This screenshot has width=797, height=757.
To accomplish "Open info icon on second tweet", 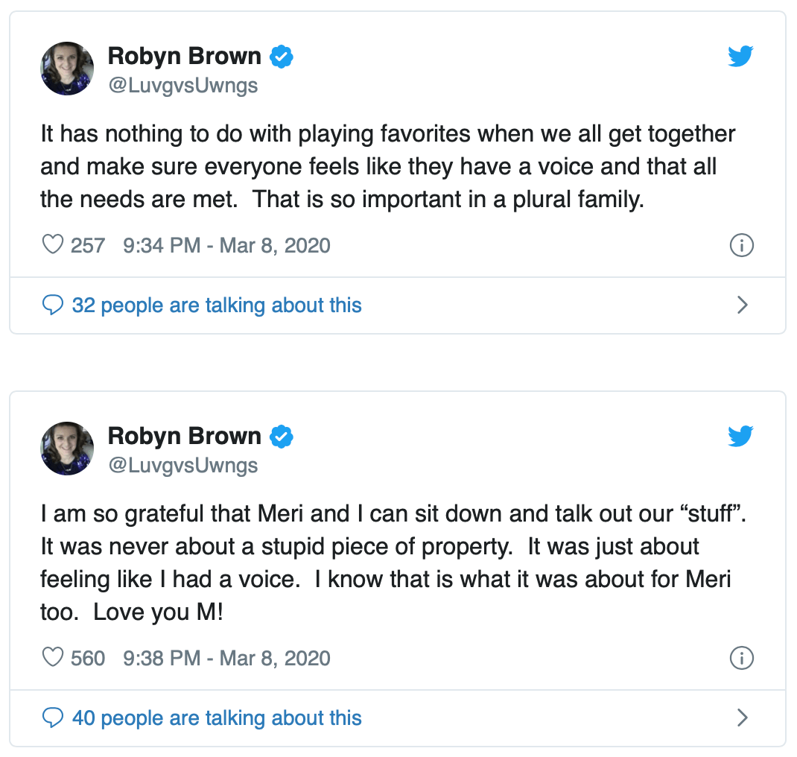I will pos(742,658).
